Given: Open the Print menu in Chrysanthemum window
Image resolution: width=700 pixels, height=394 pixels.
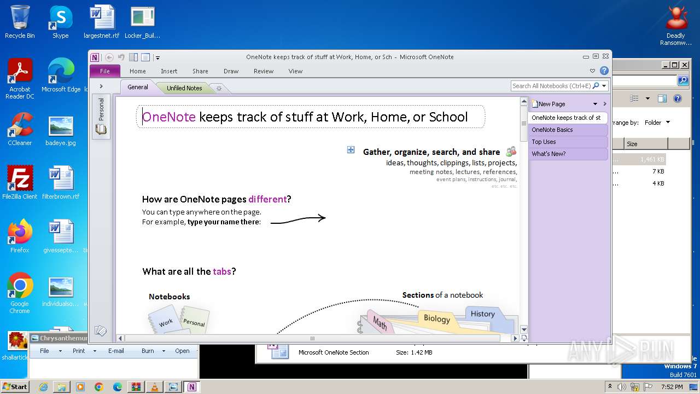Looking at the screenshot, I should pos(84,351).
